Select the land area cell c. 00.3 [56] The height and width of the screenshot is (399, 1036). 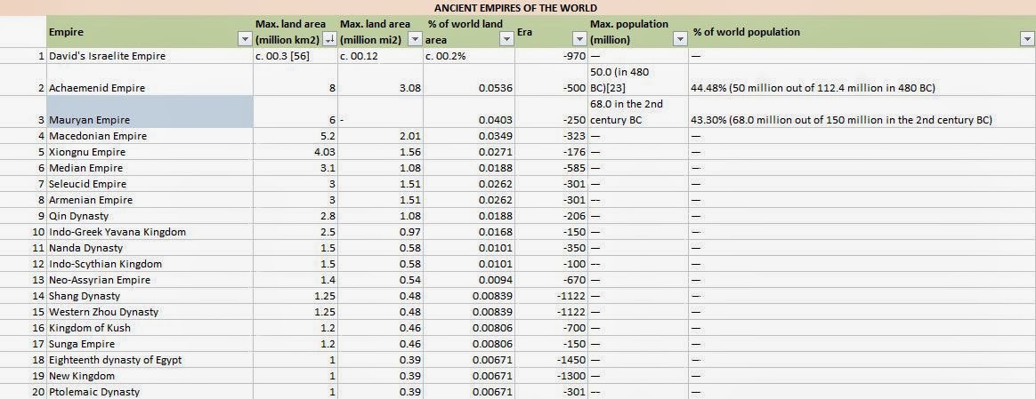295,56
